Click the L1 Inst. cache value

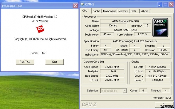tap(157, 71)
